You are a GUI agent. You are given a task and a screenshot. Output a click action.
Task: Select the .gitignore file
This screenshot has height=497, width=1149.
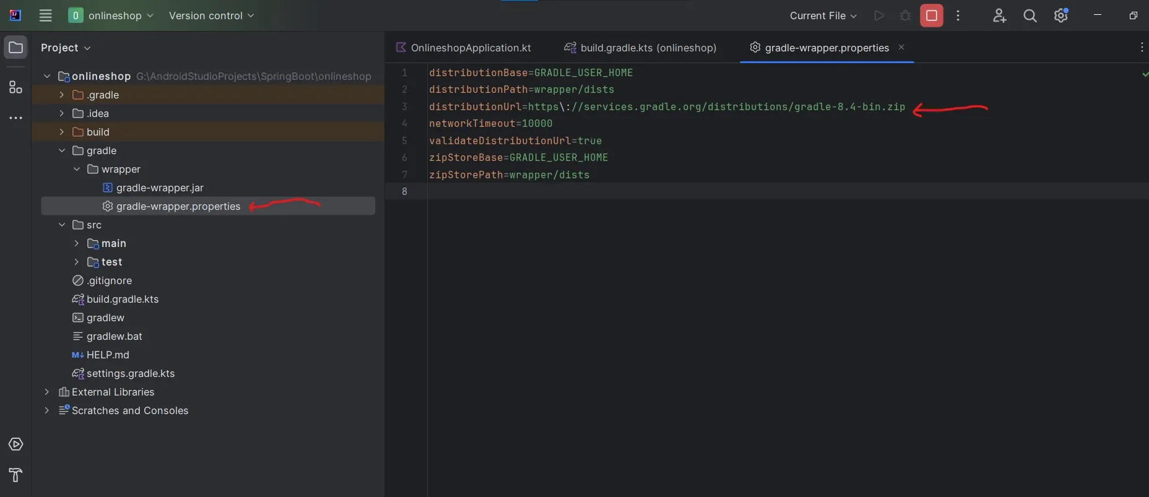pos(109,280)
